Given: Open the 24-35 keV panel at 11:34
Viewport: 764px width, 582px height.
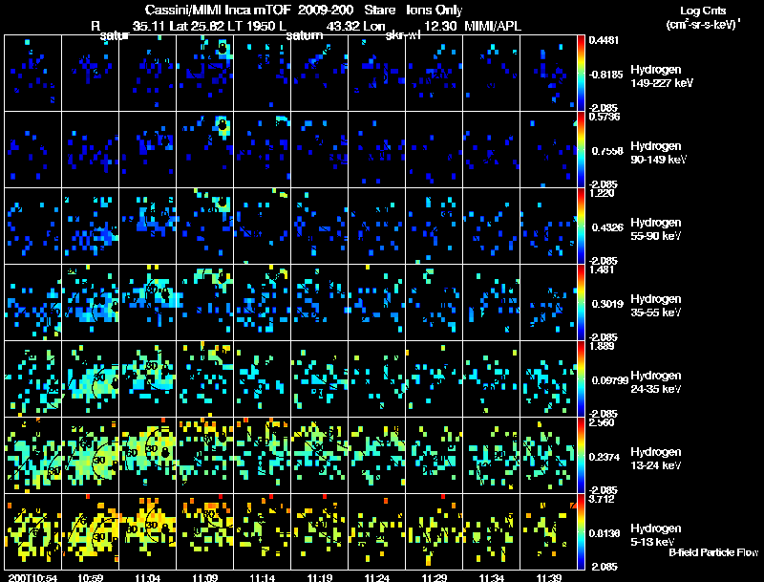Looking at the screenshot, I should coord(492,378).
